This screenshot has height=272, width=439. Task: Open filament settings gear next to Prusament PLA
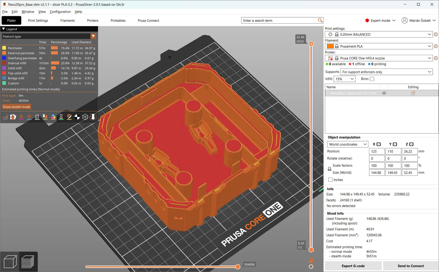tap(436, 46)
